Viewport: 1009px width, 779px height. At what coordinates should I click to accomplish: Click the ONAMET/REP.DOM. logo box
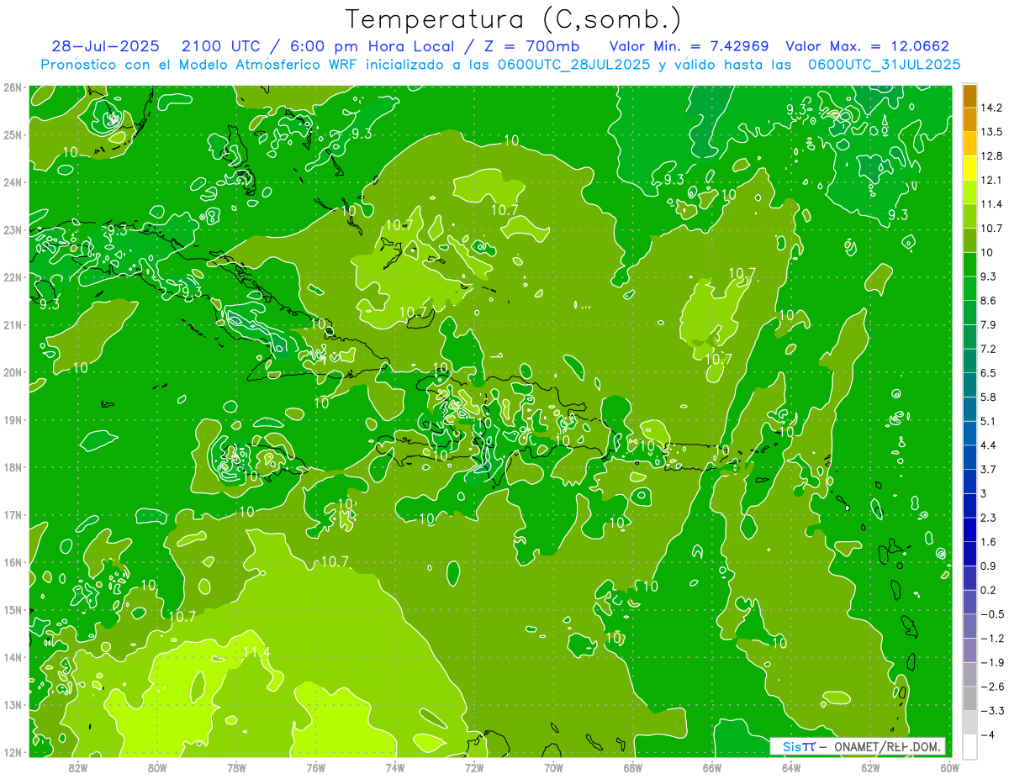pyautogui.click(x=858, y=746)
